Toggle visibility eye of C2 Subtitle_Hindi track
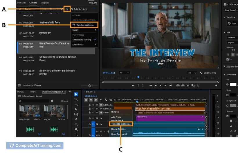Image resolution: width=238 pixels, height=153 pixels. (x=101, y=109)
